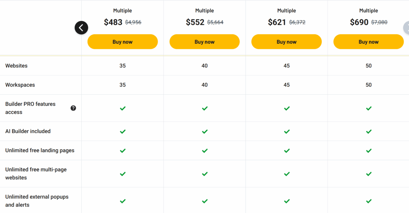Select Buy now under $621 plan
409x213 pixels.
click(x=287, y=42)
